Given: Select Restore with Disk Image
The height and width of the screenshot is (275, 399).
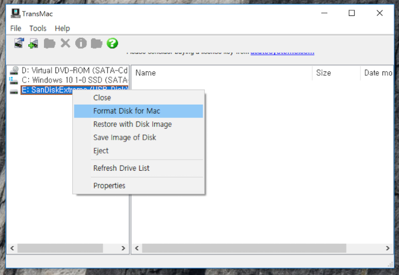Looking at the screenshot, I should (138, 124).
